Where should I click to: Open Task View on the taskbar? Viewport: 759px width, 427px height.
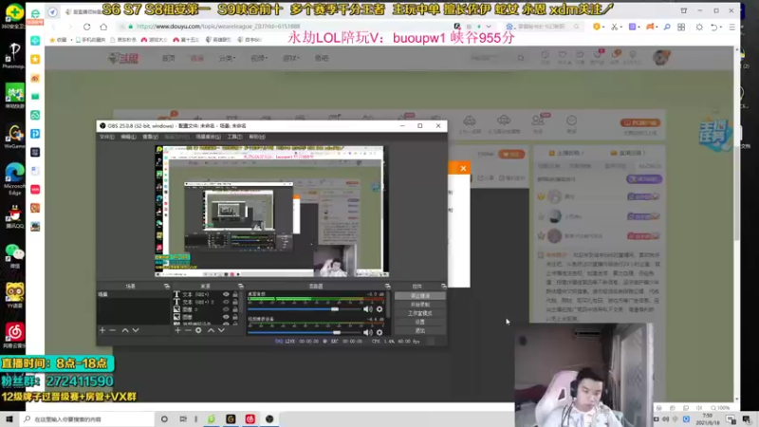coord(183,418)
